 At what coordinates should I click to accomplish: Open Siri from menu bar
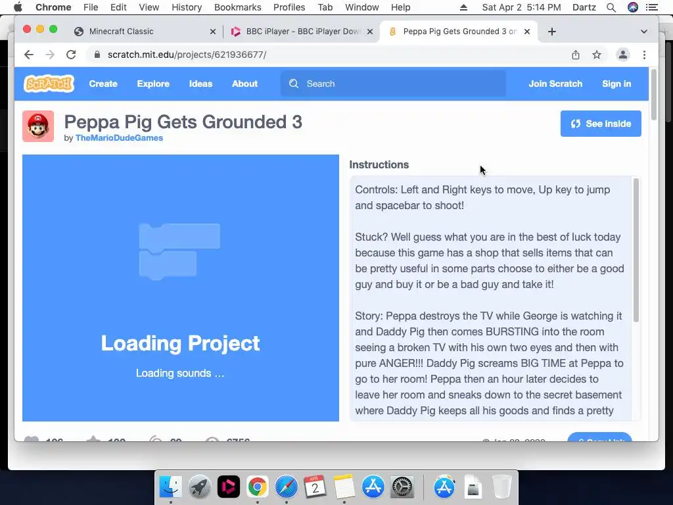(x=633, y=7)
